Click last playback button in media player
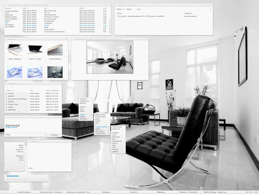Image resolution: width=259 pixels, height=194 pixels. (24, 180)
